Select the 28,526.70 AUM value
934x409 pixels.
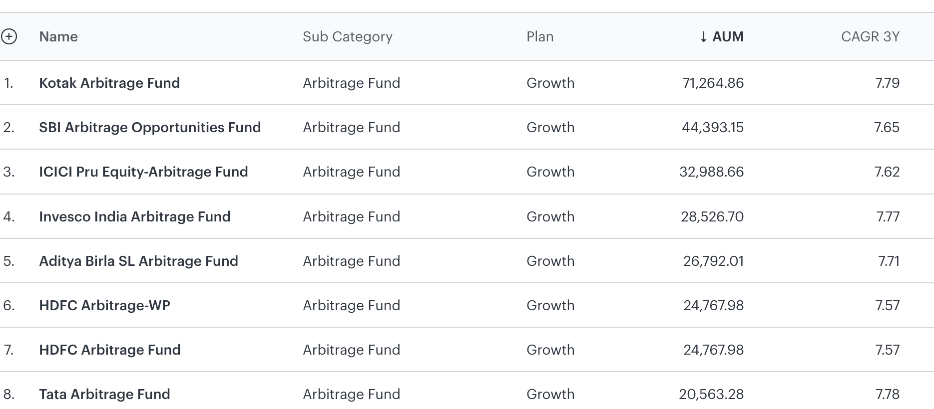pos(712,216)
